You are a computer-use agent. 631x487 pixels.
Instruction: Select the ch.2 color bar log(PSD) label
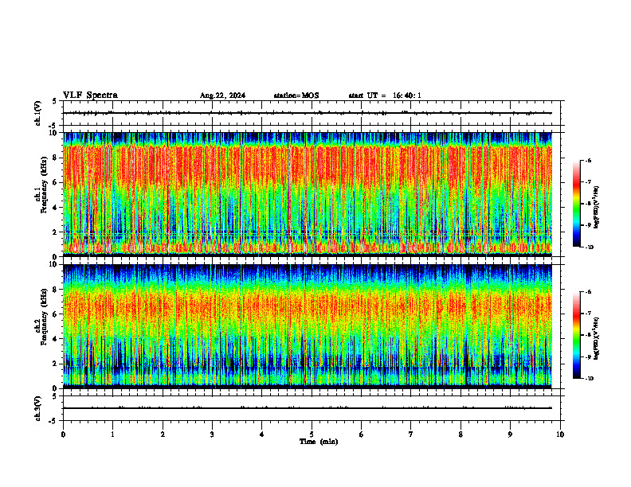[x=597, y=339]
